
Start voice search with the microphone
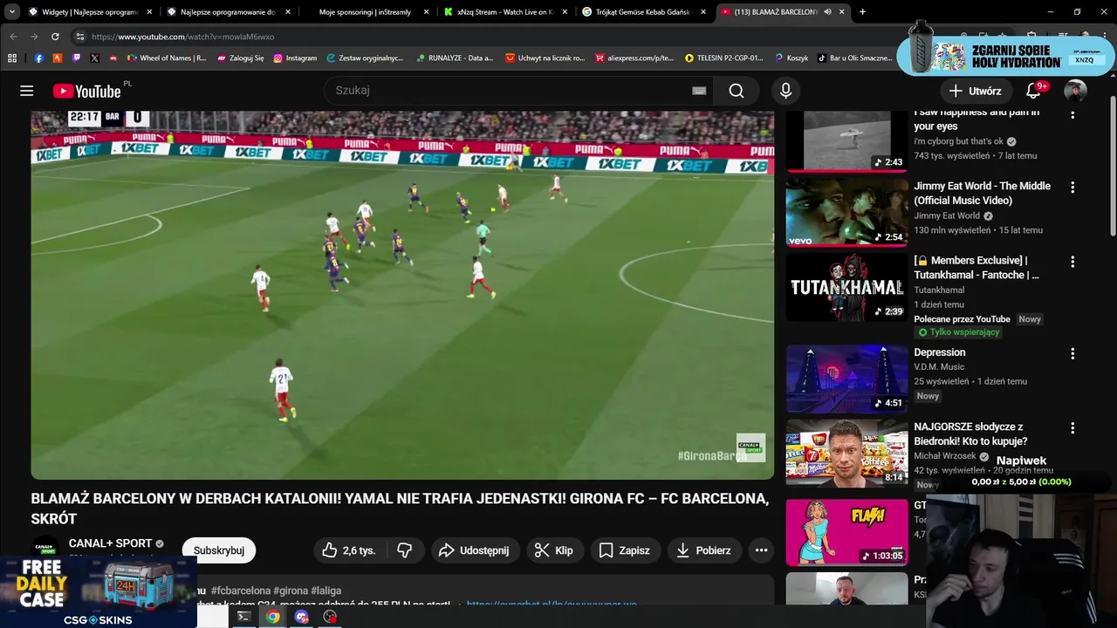tap(785, 91)
